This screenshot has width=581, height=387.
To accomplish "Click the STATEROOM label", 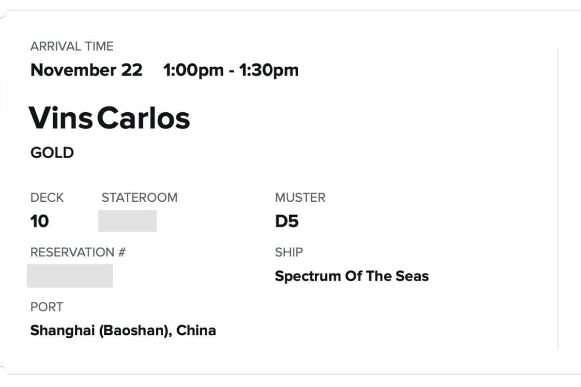I will pyautogui.click(x=139, y=197).
